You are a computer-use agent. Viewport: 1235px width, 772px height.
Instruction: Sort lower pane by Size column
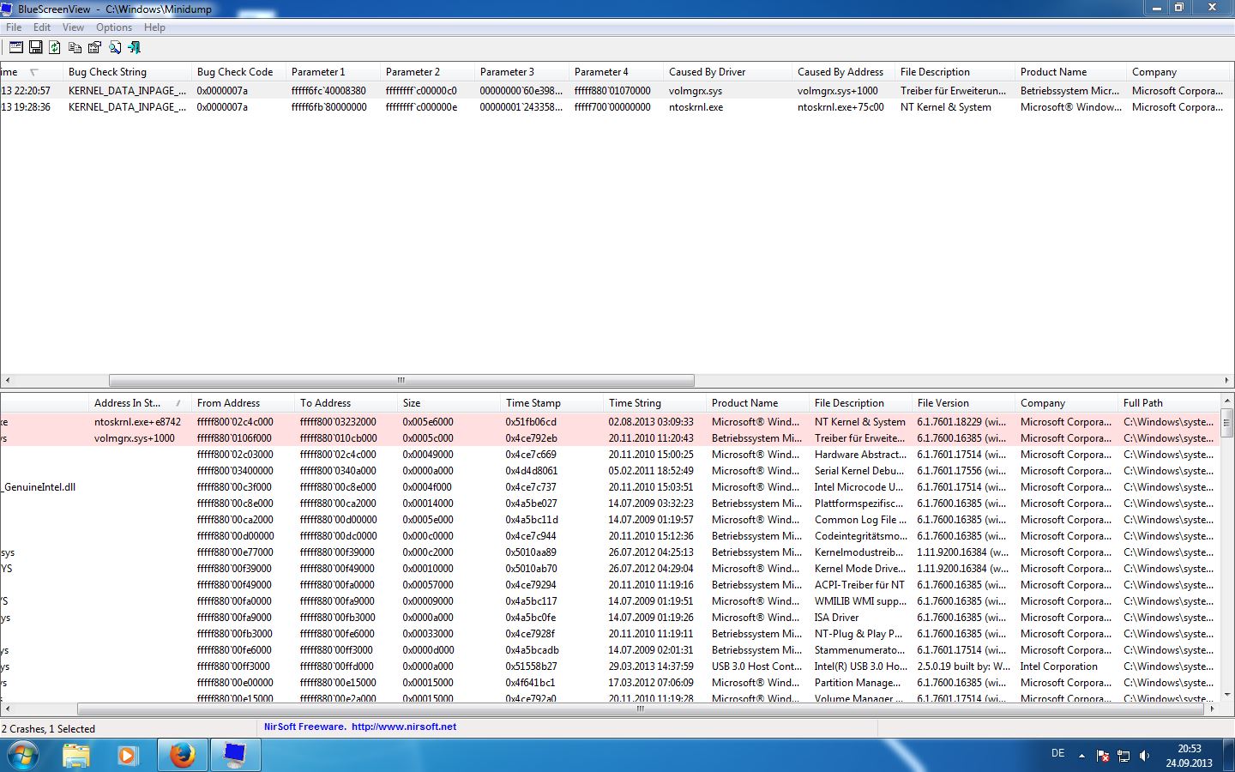449,403
